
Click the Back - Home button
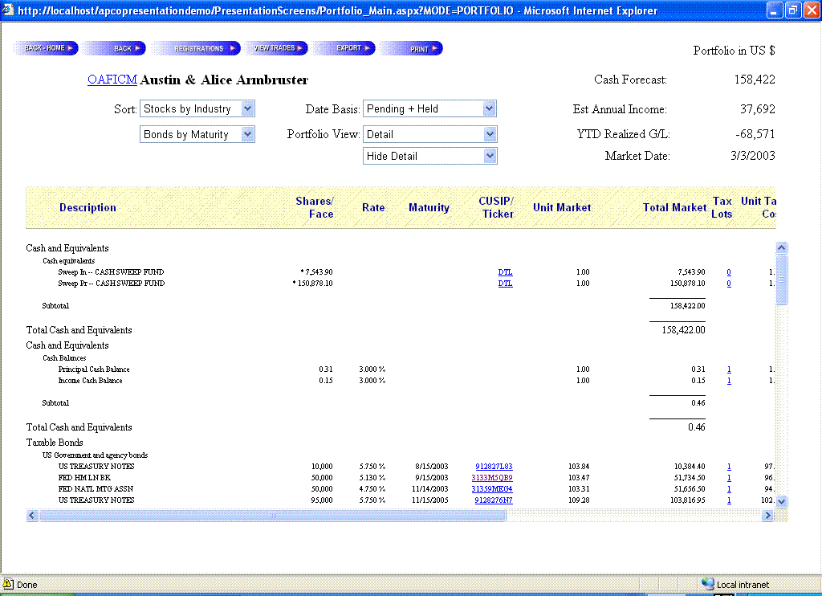[46, 48]
